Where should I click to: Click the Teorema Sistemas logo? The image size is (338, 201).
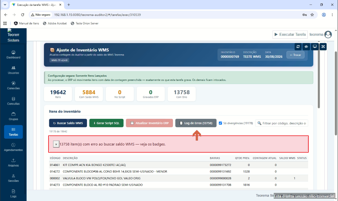13,35
